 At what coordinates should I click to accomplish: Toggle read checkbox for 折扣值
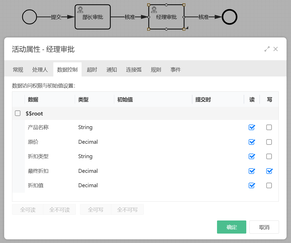point(252,185)
